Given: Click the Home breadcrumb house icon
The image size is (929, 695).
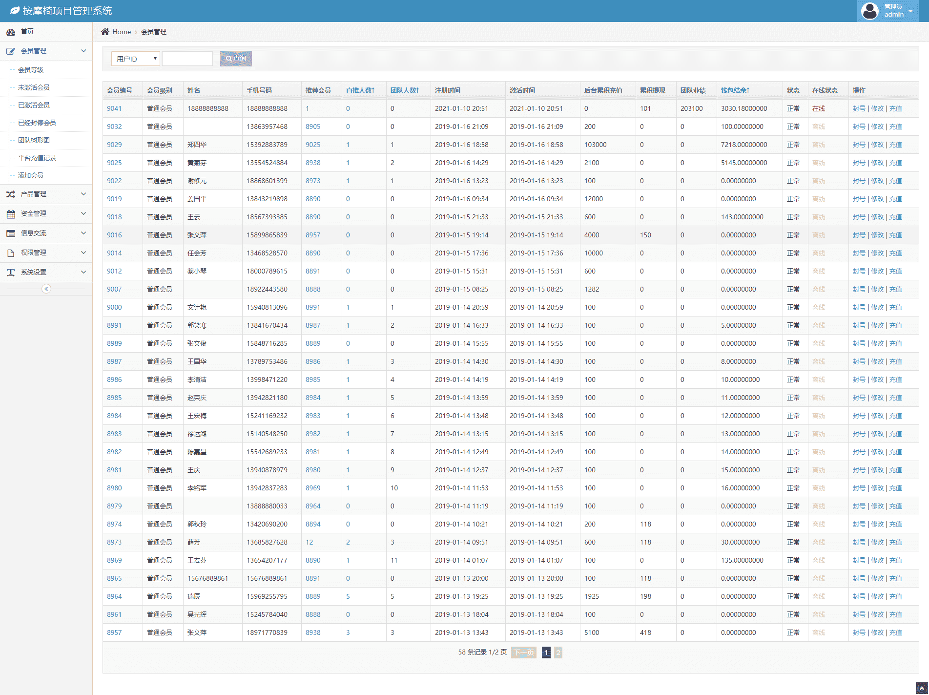Looking at the screenshot, I should click(x=105, y=32).
